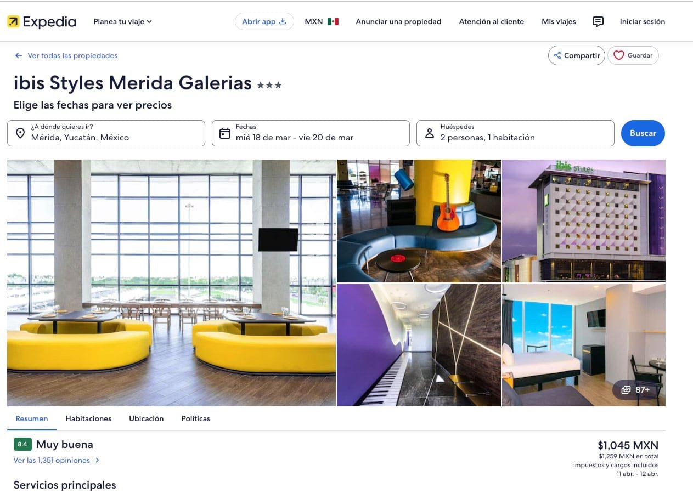Switch to the Políticas tab
Screen dimensions: 693x493
(196, 418)
